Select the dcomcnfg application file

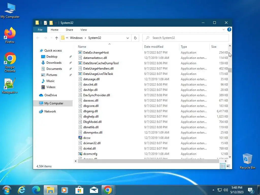tap(90, 154)
